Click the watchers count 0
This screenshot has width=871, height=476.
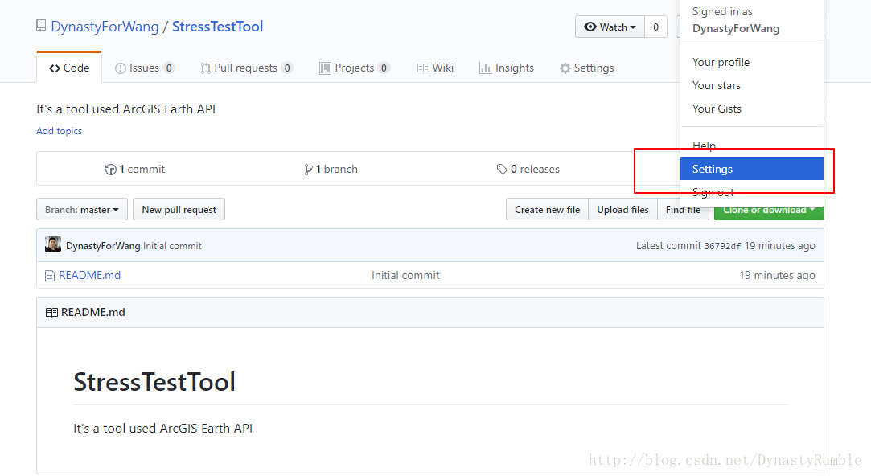tap(655, 27)
